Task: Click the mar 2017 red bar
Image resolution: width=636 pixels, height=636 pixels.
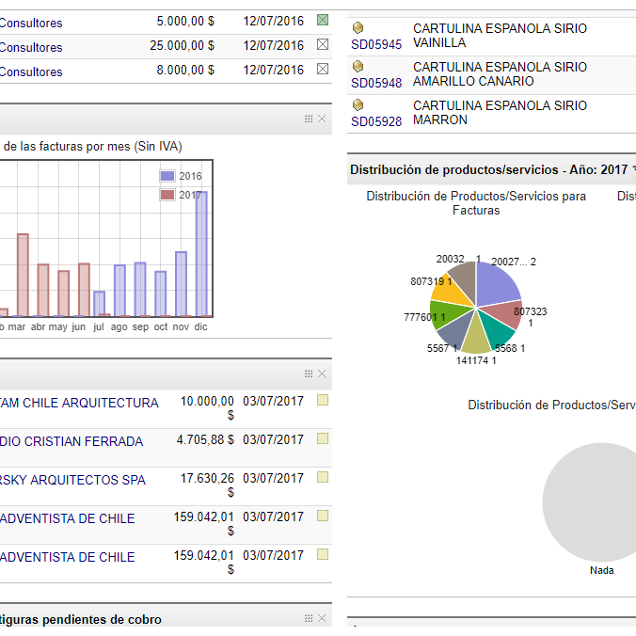Action: (x=23, y=275)
